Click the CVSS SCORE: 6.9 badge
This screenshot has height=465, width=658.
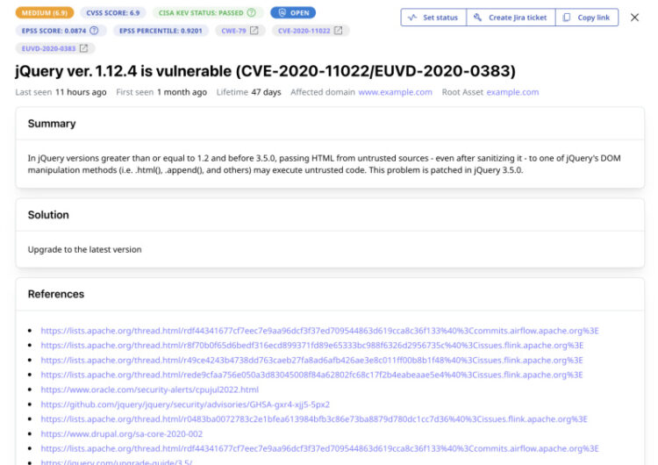click(113, 12)
